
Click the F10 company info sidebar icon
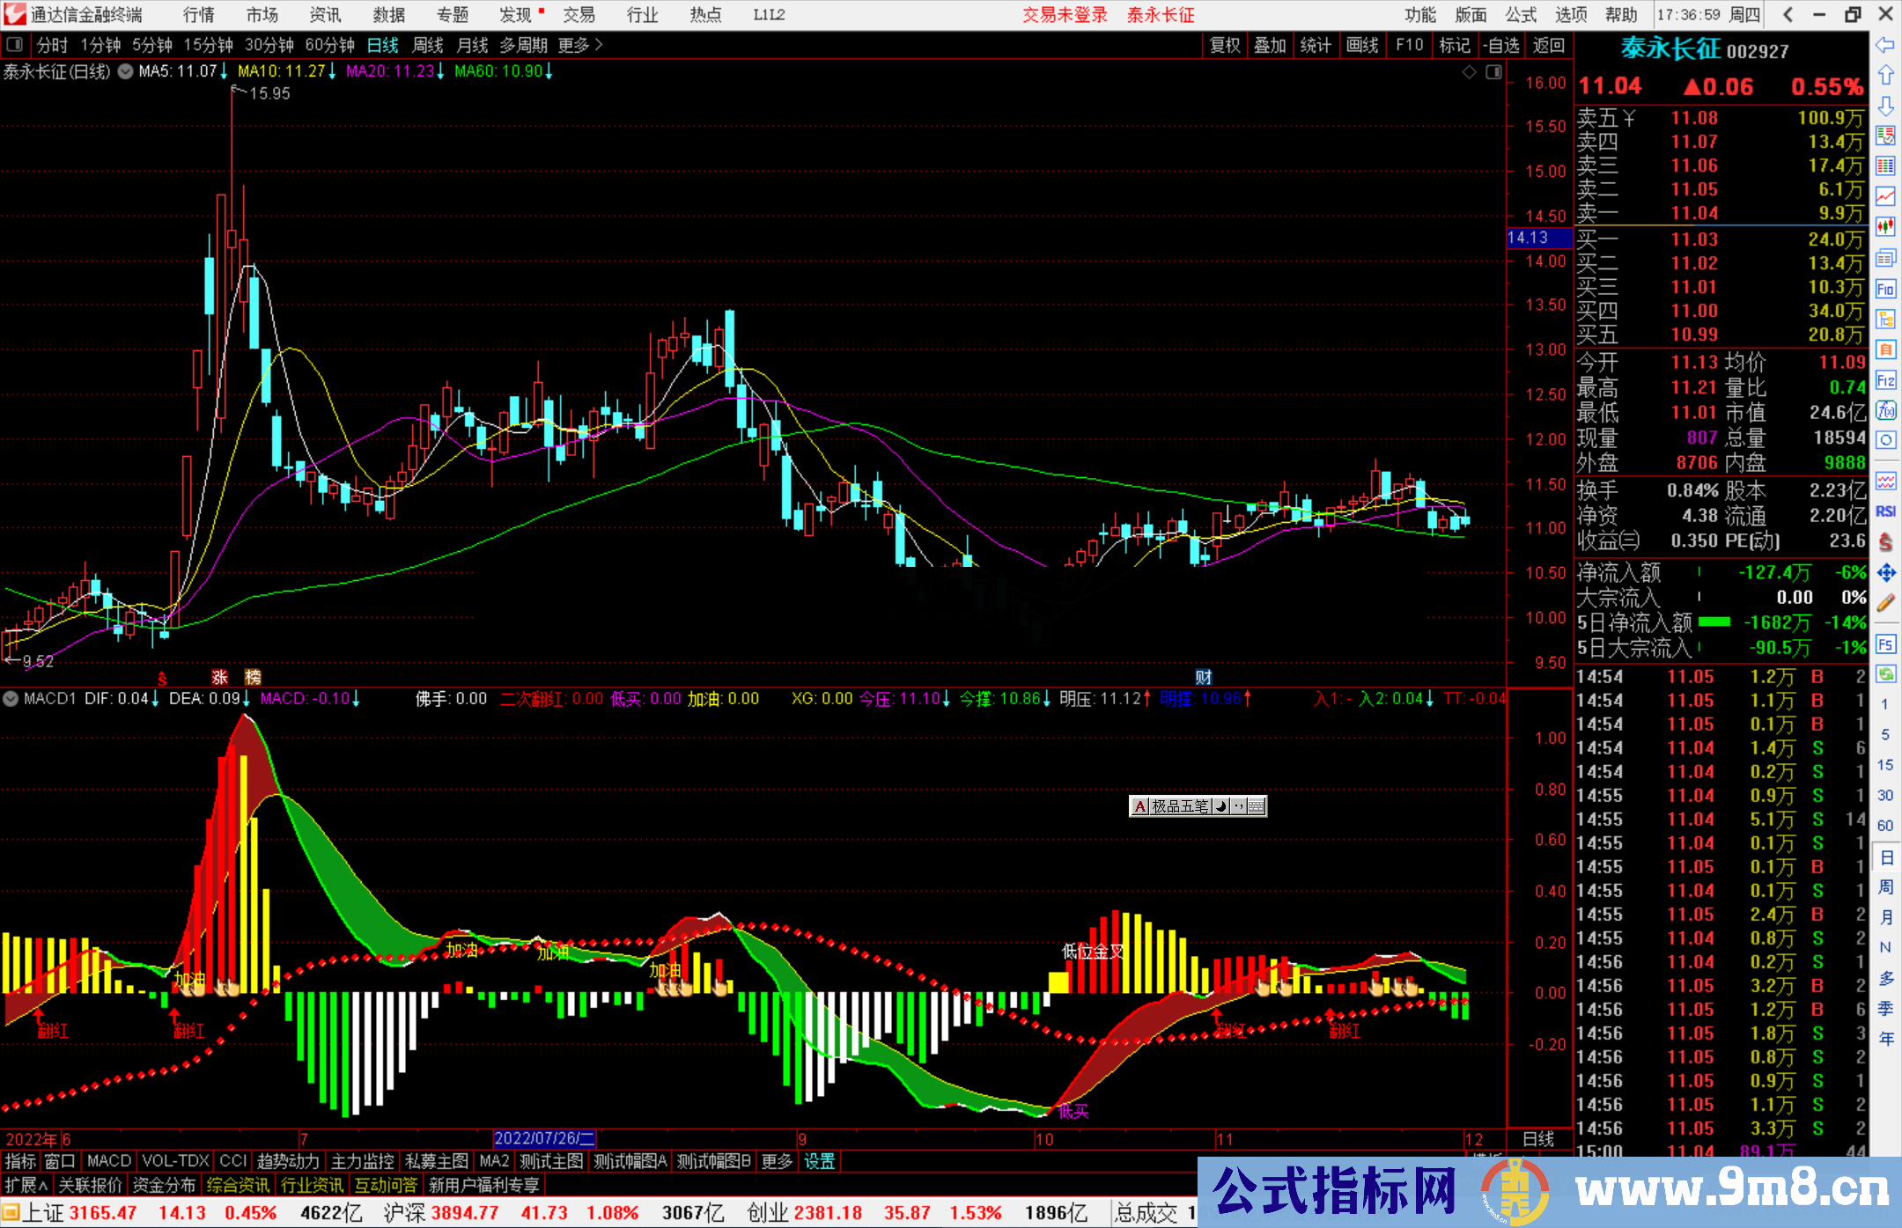click(1885, 289)
